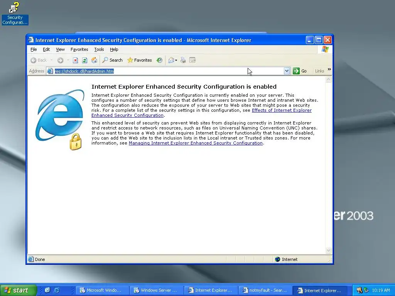Click the Internet zone globe in status bar
This screenshot has width=395, height=296.
click(x=277, y=259)
